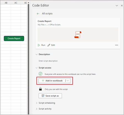Screen dimensions: 124x115
Task: Close the Code Editor pane
Action: (x=122, y=6)
